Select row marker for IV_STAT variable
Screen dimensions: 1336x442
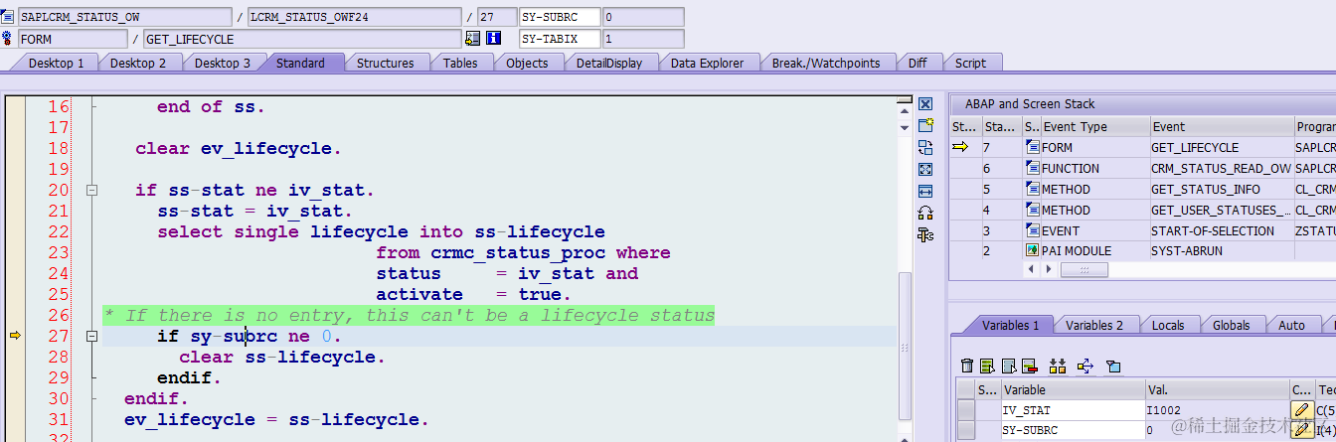point(965,410)
